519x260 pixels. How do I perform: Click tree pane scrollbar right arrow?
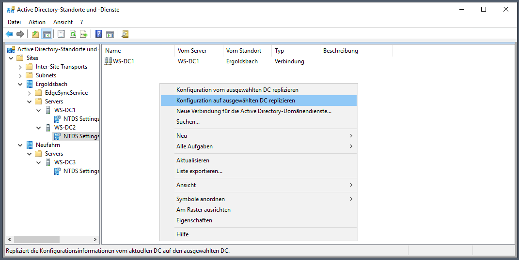pos(94,240)
